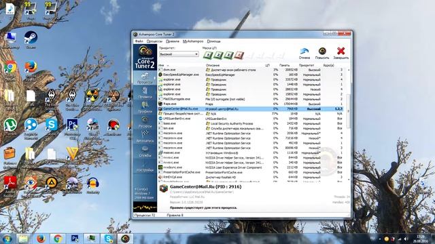Open the Windows Start menu

(x=7, y=238)
